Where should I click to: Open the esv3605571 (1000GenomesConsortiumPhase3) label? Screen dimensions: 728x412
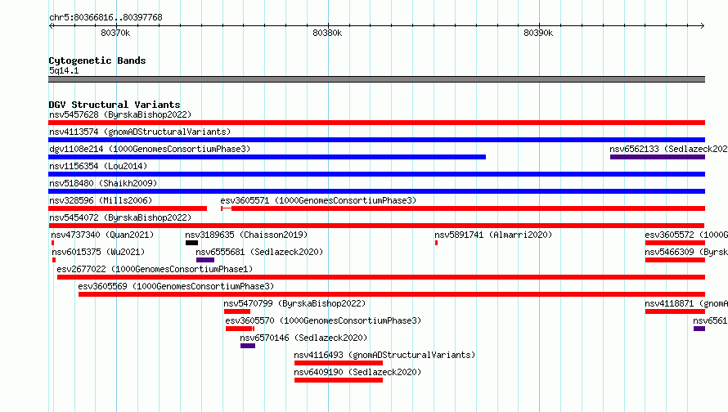(318, 200)
